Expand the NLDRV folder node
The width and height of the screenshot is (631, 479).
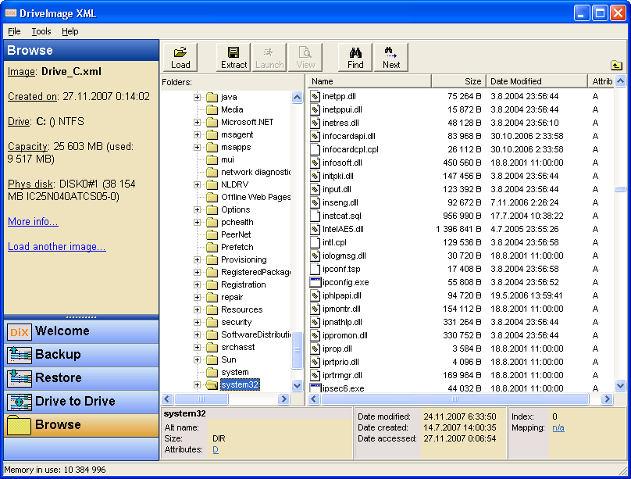tap(197, 184)
